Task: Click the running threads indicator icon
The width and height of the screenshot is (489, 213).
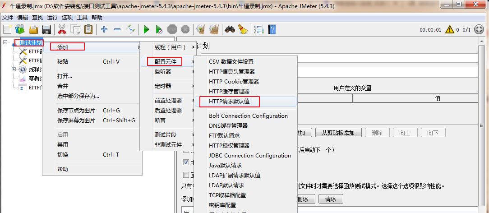Action: [x=479, y=30]
